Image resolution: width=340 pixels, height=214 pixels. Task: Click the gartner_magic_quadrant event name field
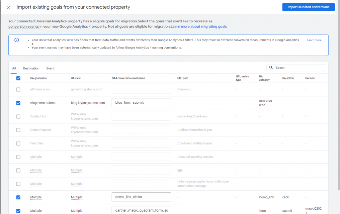[141, 210]
